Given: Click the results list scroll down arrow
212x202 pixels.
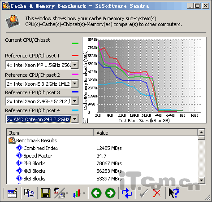Looking at the screenshot, I should point(202,180).
